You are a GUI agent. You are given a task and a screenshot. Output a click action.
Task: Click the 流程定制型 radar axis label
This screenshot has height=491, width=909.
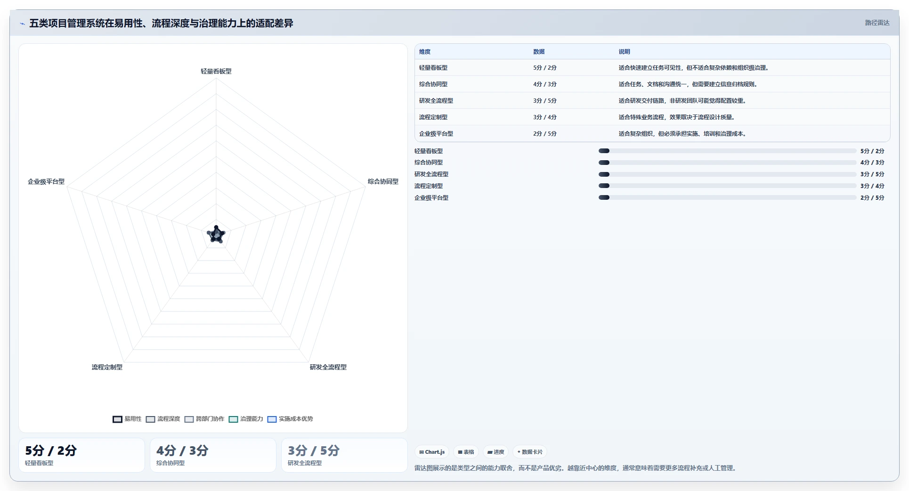coord(107,367)
